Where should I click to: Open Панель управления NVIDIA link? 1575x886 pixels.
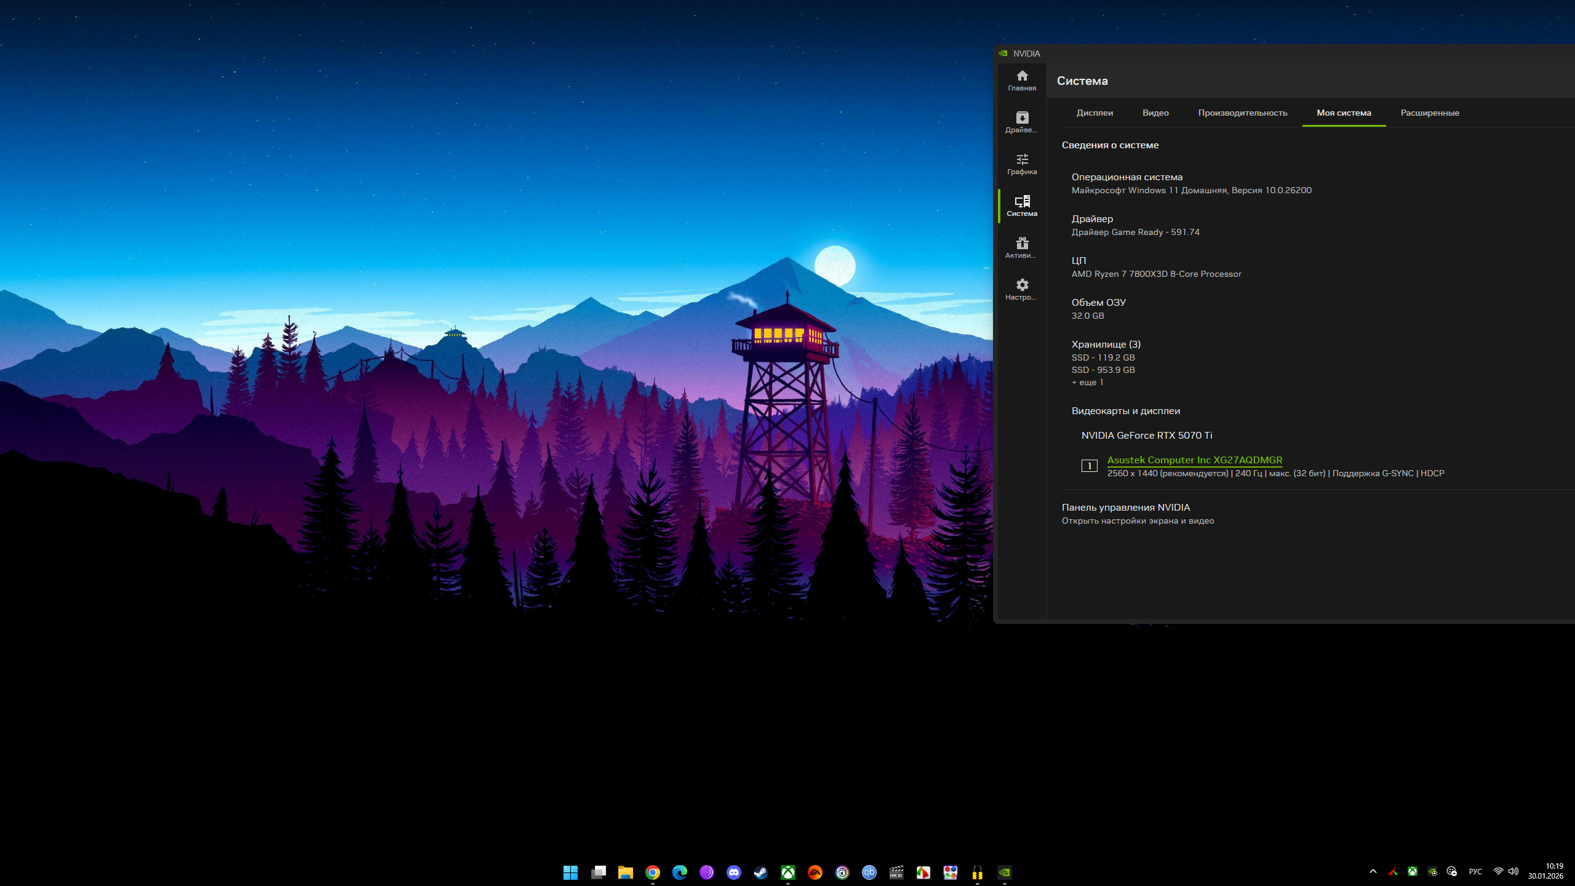1125,508
